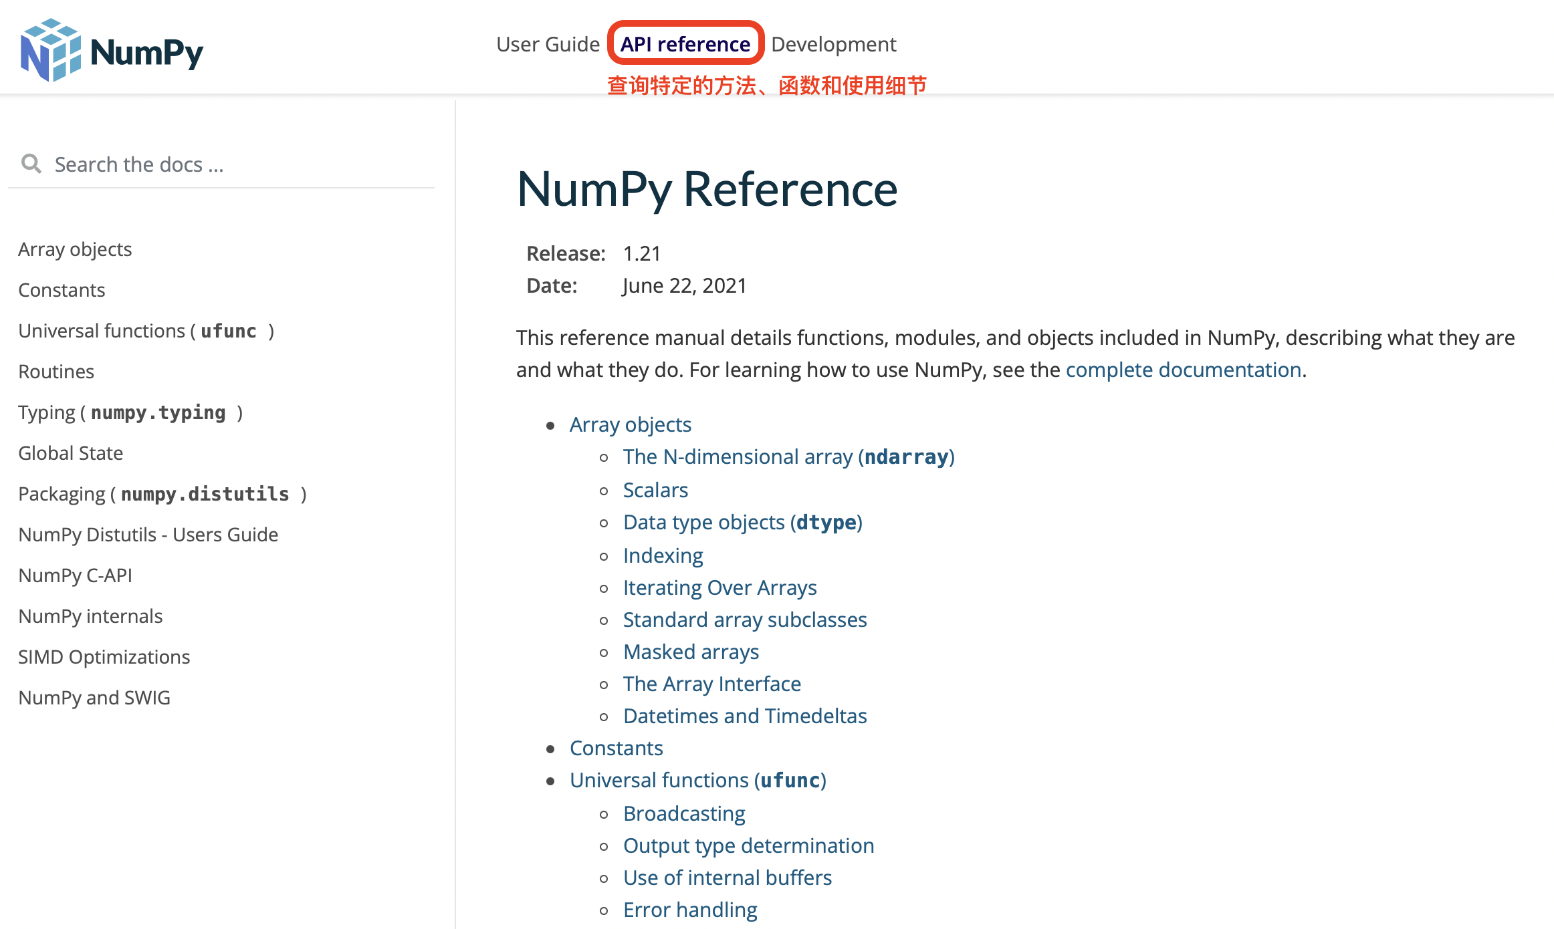Viewport: 1554px width, 929px height.
Task: Open Array objects link in contents
Action: [x=630, y=424]
